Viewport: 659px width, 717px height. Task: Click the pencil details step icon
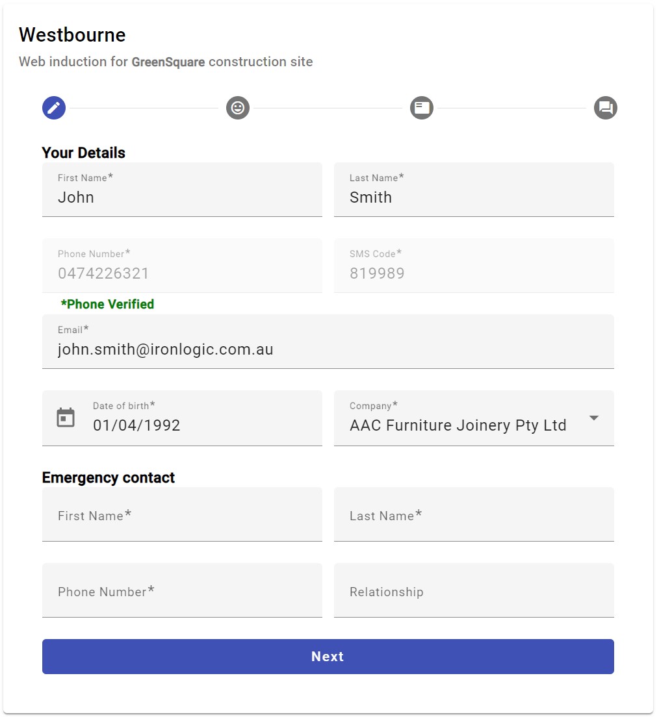click(x=54, y=108)
